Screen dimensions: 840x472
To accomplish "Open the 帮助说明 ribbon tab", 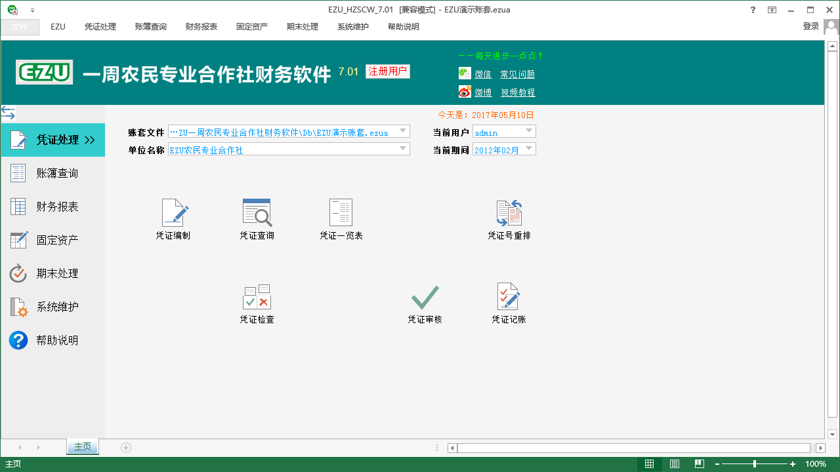I will [x=404, y=27].
